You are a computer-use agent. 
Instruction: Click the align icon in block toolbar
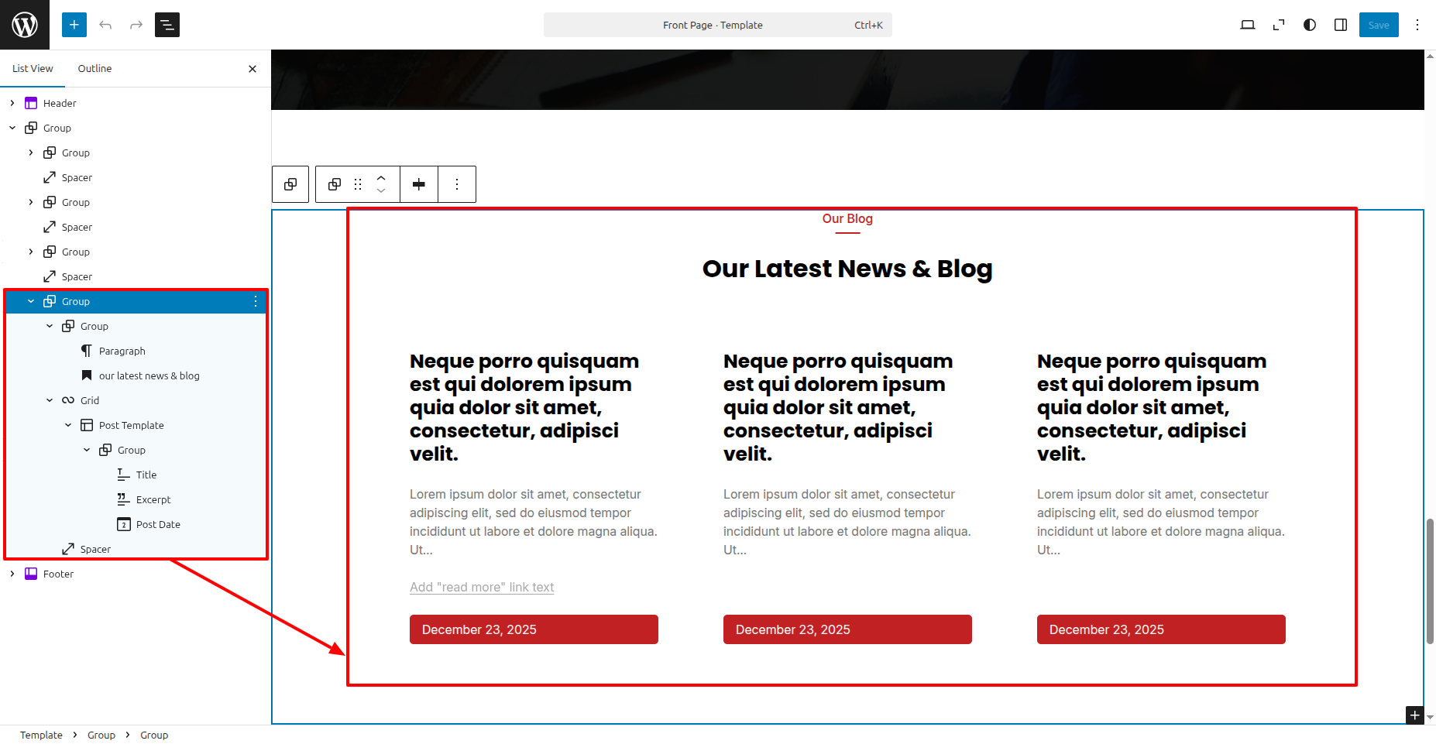tap(419, 184)
